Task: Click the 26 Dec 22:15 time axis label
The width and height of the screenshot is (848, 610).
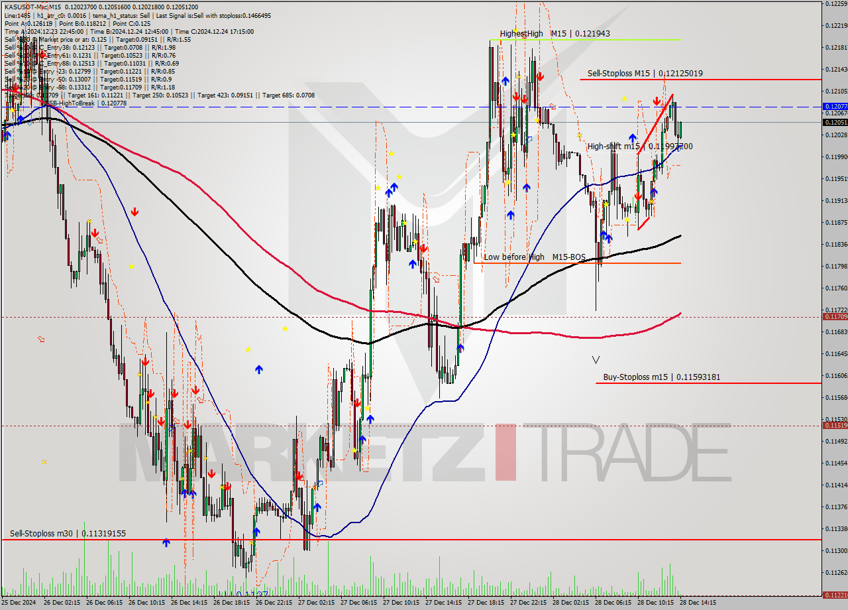Action: coord(275,604)
